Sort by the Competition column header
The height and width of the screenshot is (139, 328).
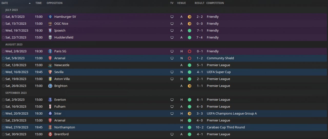(x=215, y=3)
